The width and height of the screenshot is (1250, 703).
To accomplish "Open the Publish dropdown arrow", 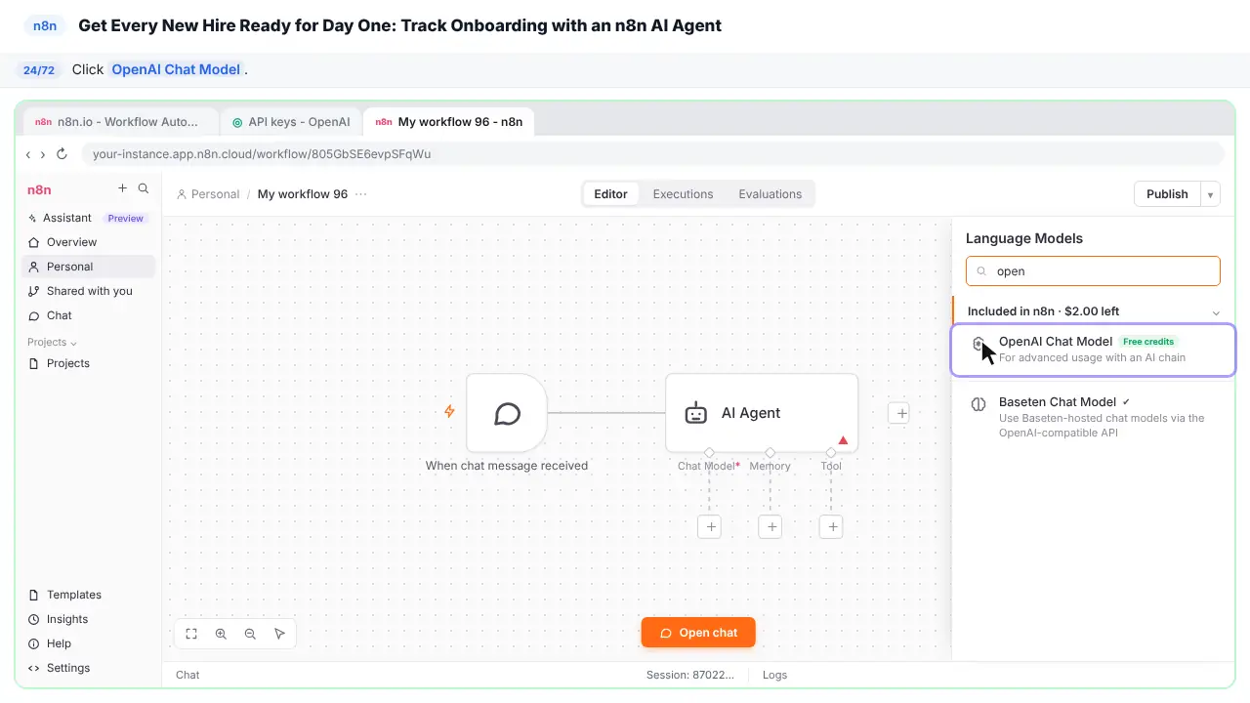I will pyautogui.click(x=1210, y=194).
